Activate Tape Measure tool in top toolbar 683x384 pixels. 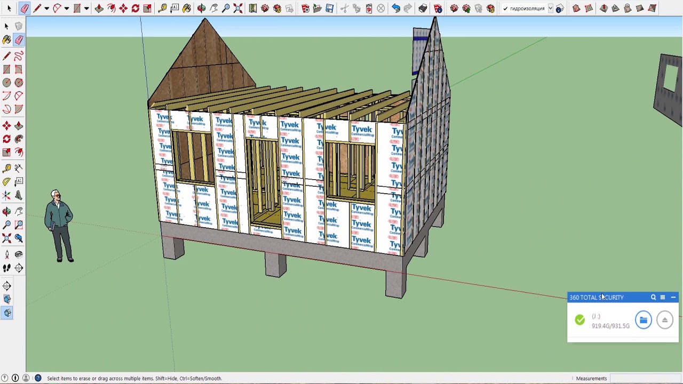(x=162, y=8)
